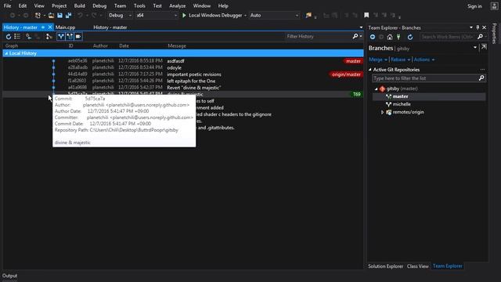Switch history to simple list view
The image size is (501, 282).
[x=17, y=37]
